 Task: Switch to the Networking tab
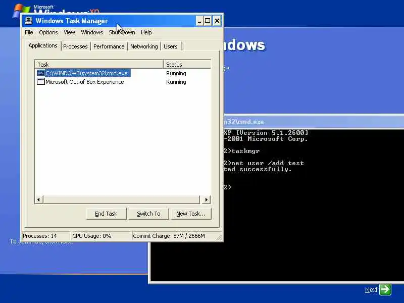point(144,46)
